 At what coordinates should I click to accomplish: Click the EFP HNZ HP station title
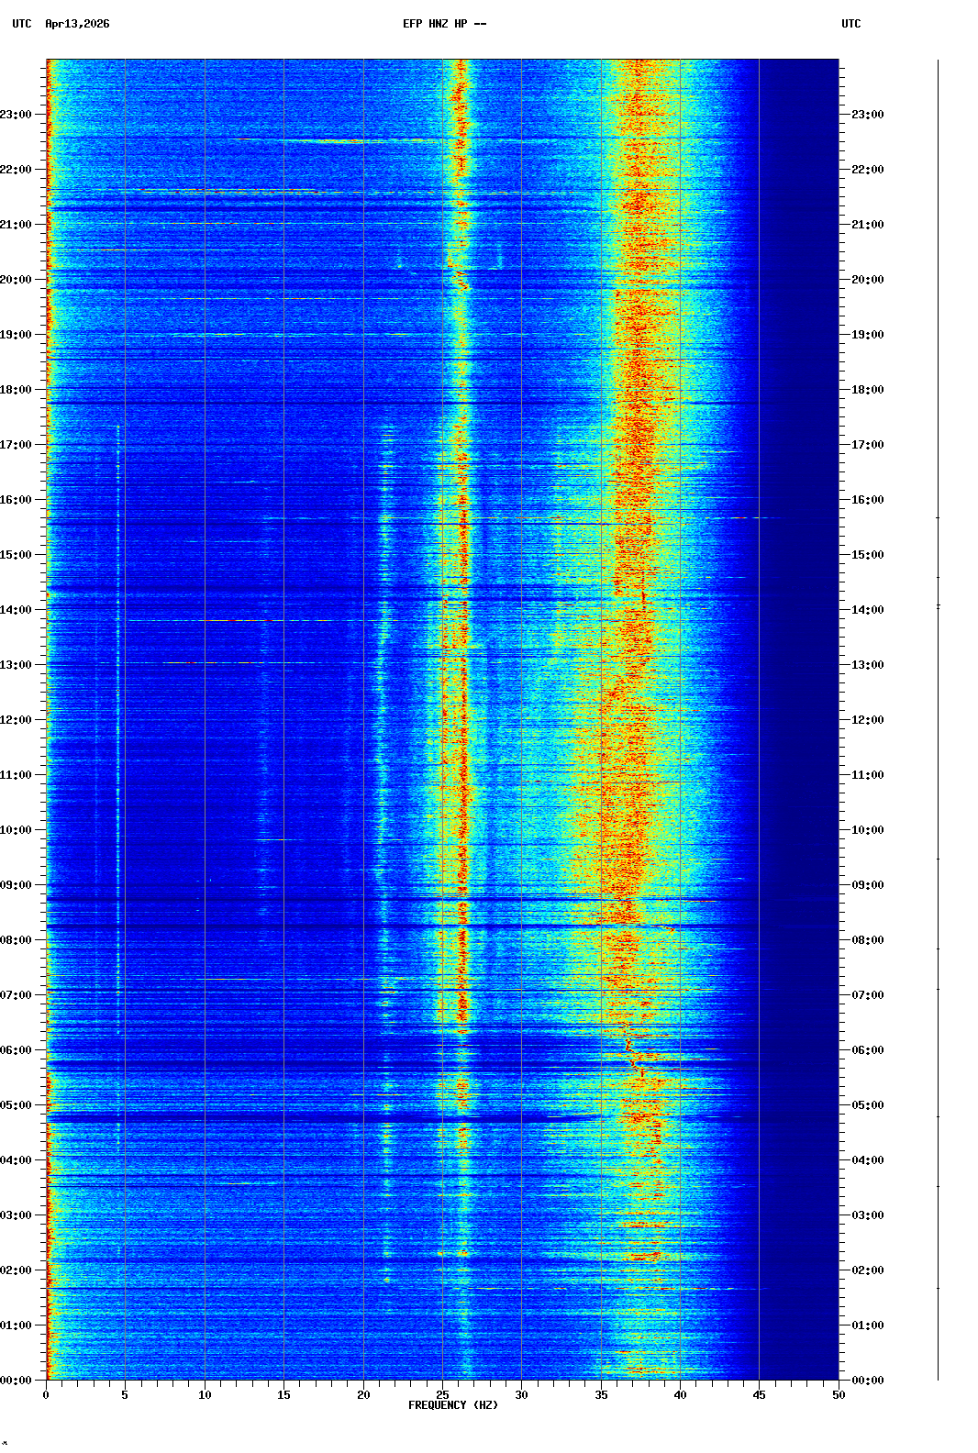pos(444,24)
